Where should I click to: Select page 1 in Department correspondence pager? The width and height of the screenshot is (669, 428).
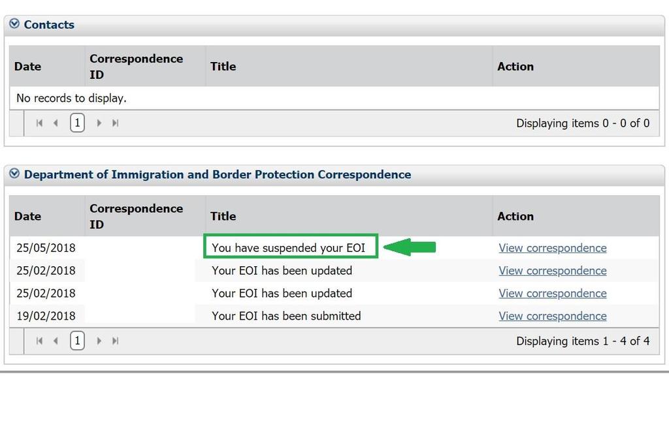[x=77, y=341]
